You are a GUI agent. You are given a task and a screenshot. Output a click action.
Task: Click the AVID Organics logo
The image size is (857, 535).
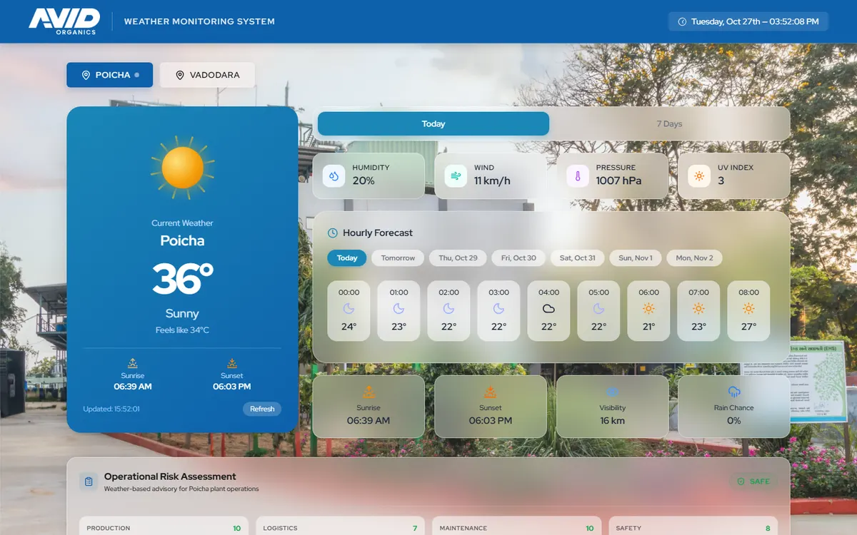click(64, 21)
